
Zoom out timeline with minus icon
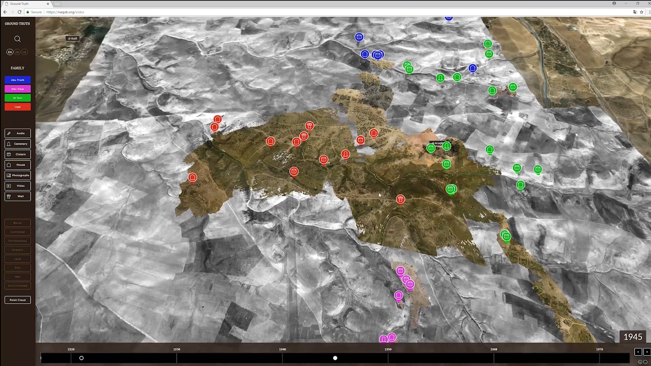pos(645,362)
